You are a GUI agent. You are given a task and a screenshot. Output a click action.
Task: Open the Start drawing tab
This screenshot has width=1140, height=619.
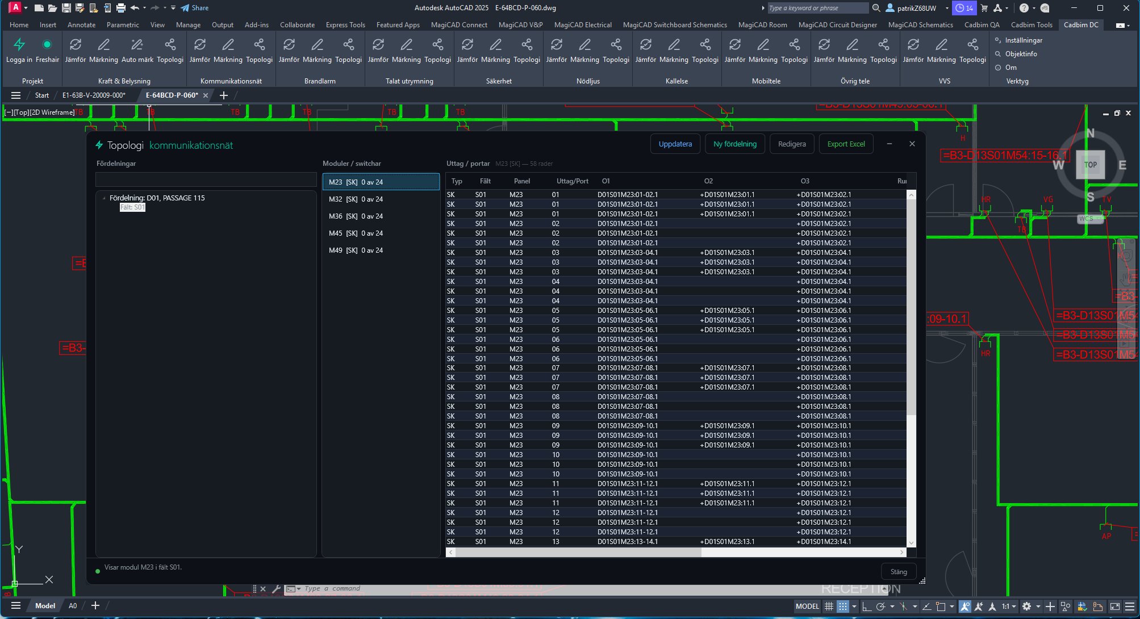point(41,95)
